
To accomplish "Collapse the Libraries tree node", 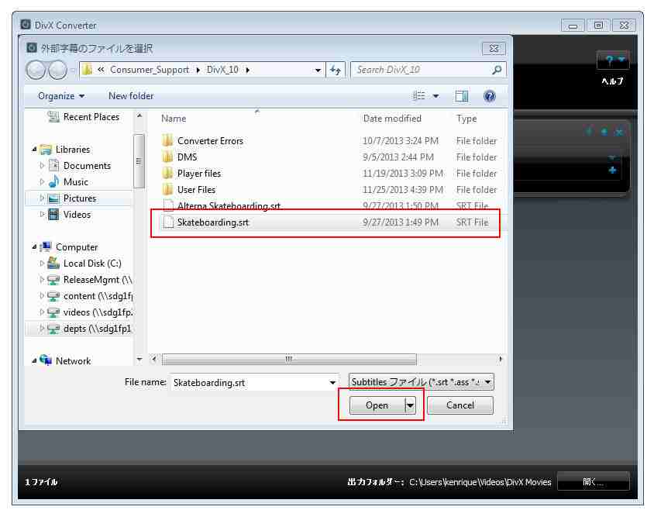I will pyautogui.click(x=34, y=150).
